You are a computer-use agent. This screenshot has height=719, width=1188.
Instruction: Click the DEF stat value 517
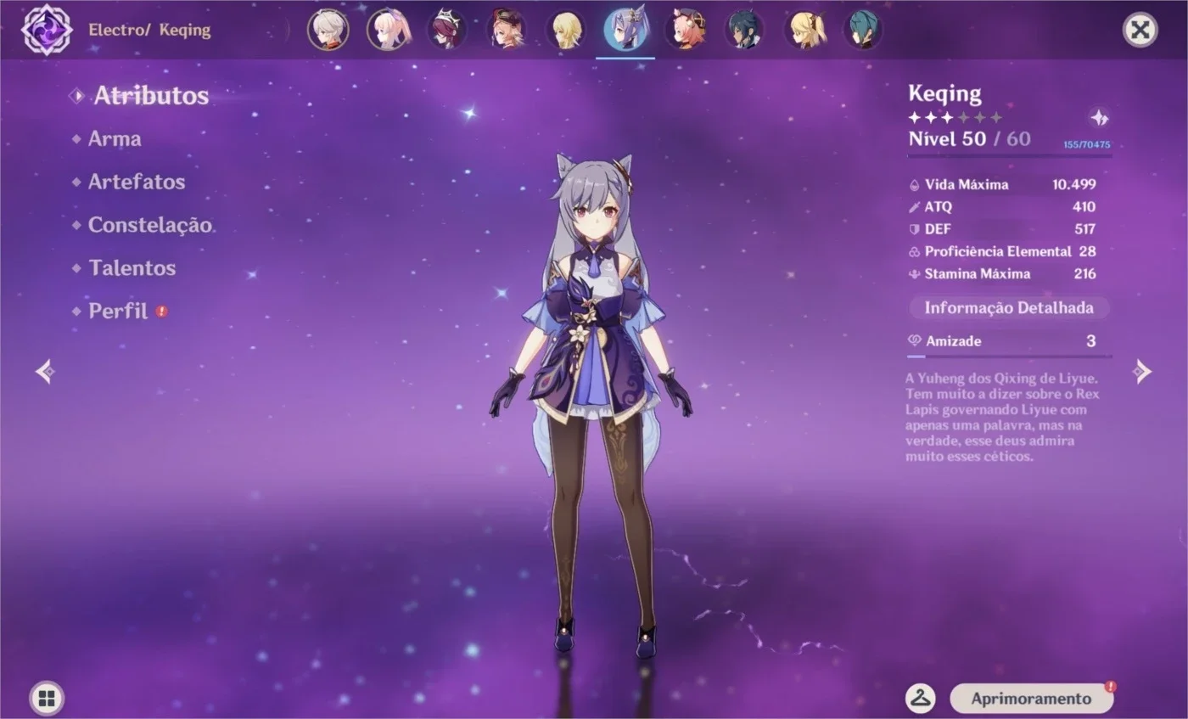coord(1084,229)
